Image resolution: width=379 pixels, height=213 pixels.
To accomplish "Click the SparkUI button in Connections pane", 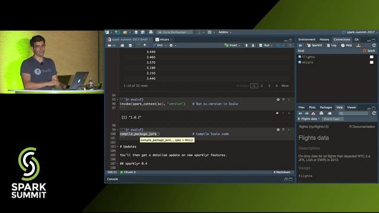I will click(314, 46).
